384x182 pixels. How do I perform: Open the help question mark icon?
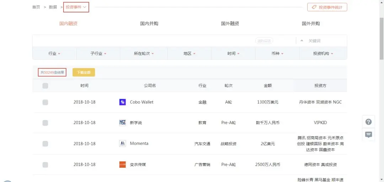click(369, 122)
